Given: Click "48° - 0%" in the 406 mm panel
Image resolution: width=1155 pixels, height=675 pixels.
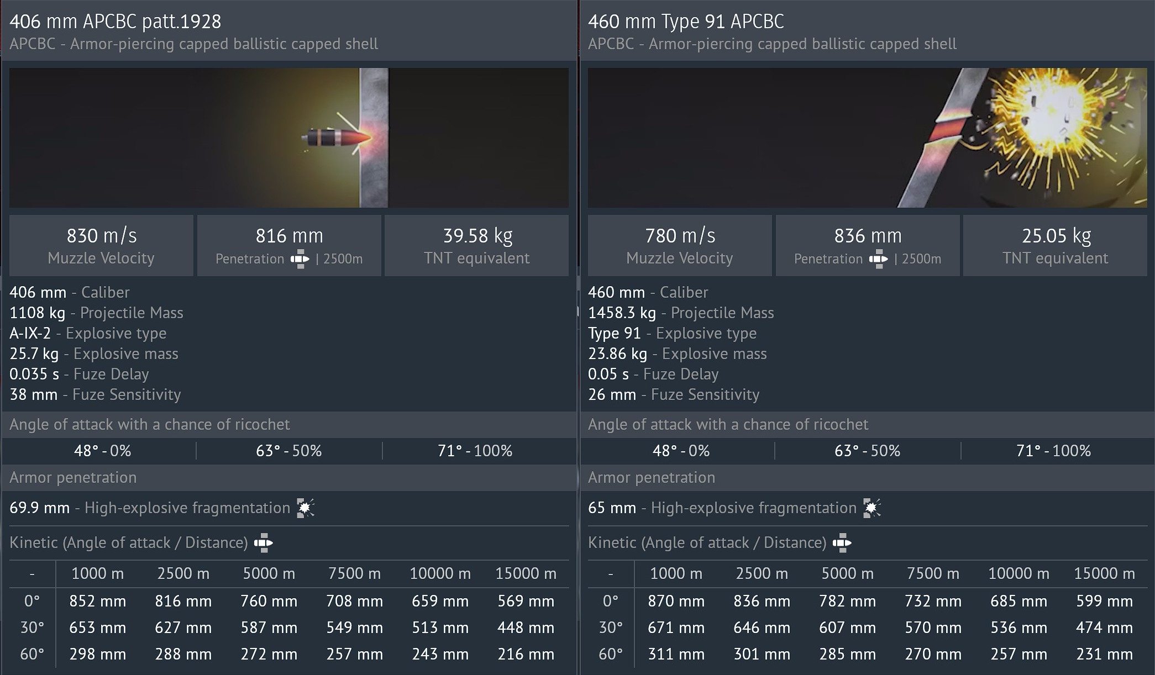Looking at the screenshot, I should pos(103,451).
